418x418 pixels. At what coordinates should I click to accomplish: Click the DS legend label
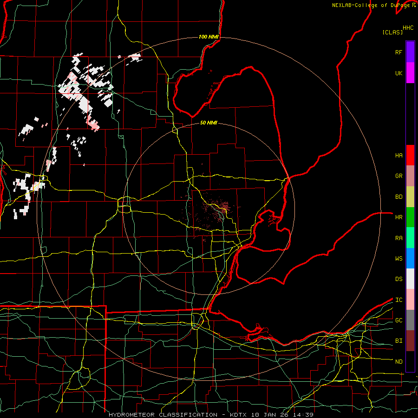click(x=398, y=279)
